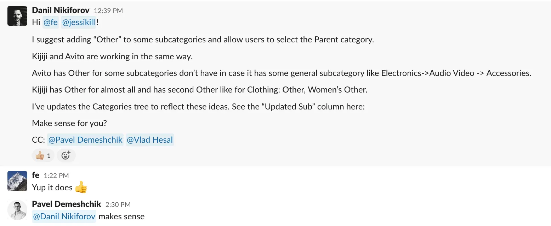Open the 1:22 PM timestamp link
This screenshot has width=551, height=226.
[x=56, y=176]
